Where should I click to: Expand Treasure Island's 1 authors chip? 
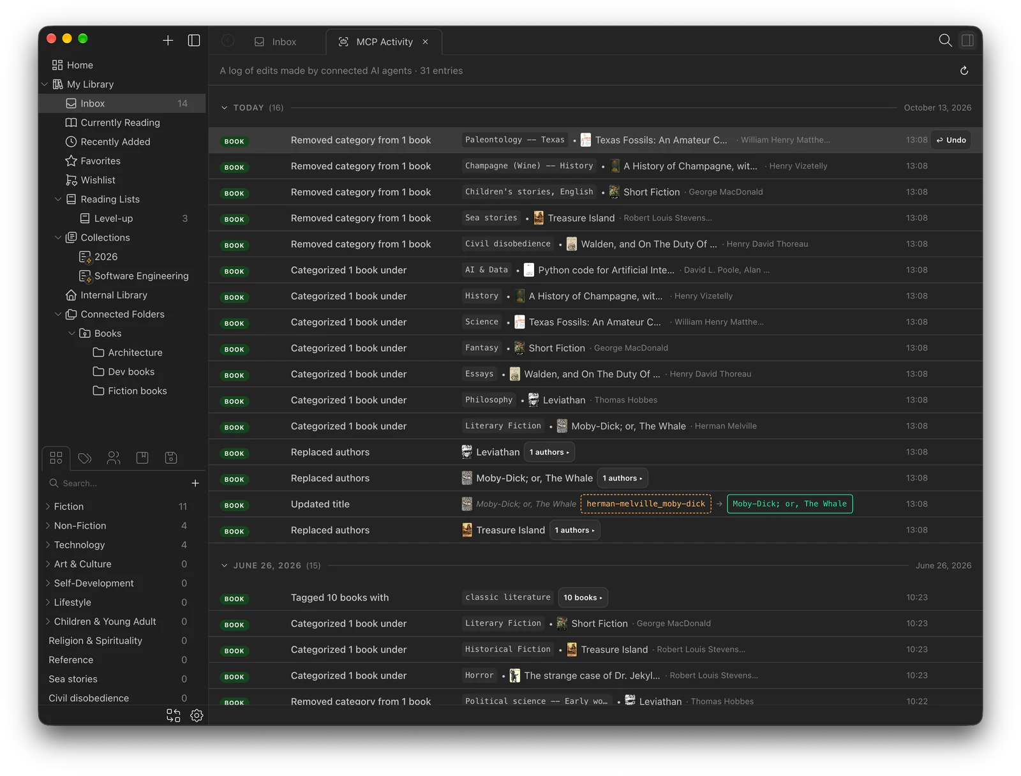tap(574, 530)
